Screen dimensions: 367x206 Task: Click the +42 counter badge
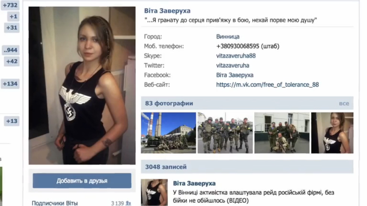(x=12, y=61)
